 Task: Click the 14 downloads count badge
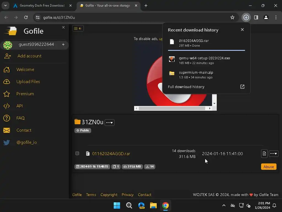(150, 166)
